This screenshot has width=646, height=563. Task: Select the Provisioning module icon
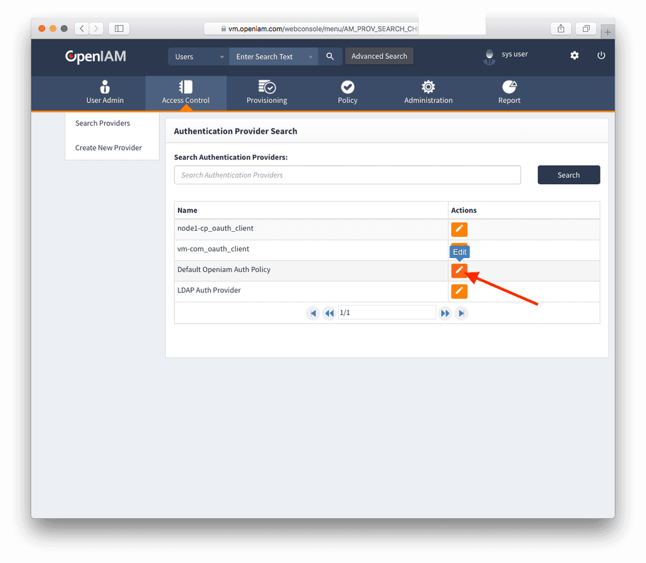[x=267, y=87]
